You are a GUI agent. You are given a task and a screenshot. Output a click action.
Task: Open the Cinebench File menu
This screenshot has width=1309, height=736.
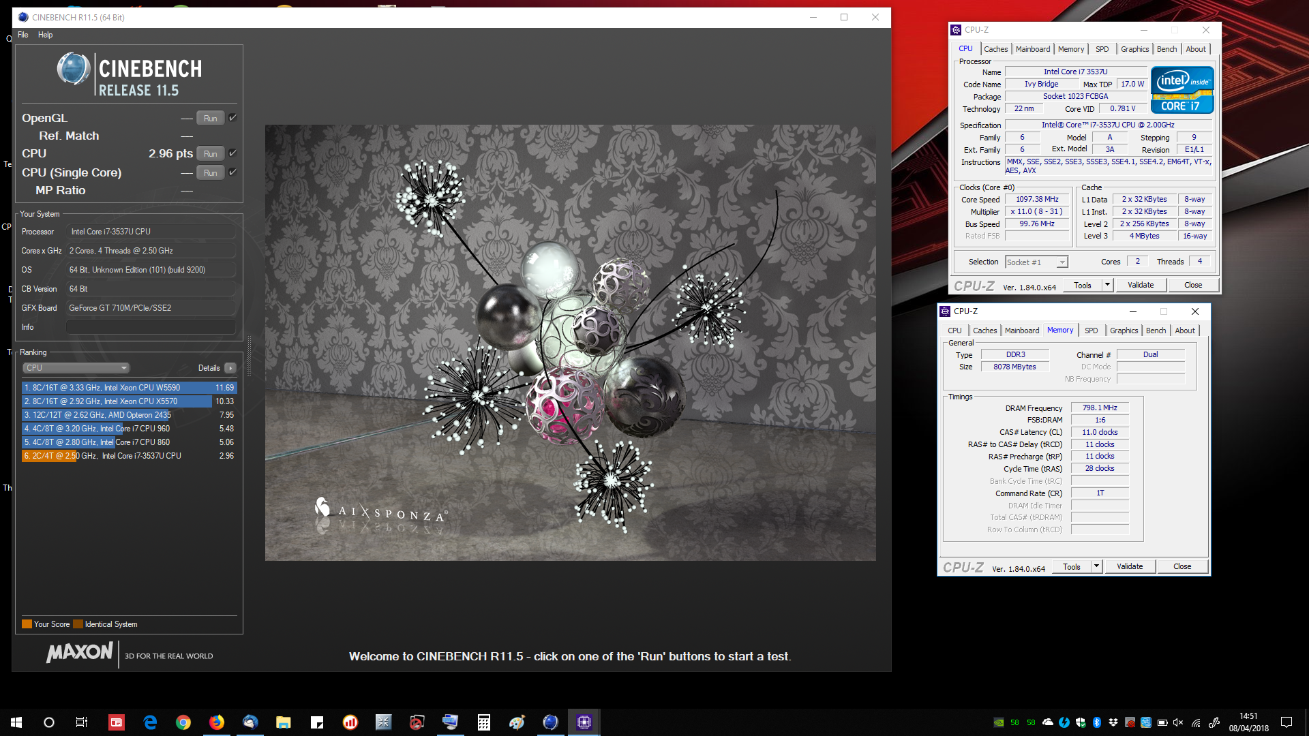pos(23,35)
